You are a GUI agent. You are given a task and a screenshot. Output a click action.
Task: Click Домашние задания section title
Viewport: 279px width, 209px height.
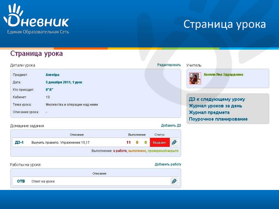pos(27,126)
